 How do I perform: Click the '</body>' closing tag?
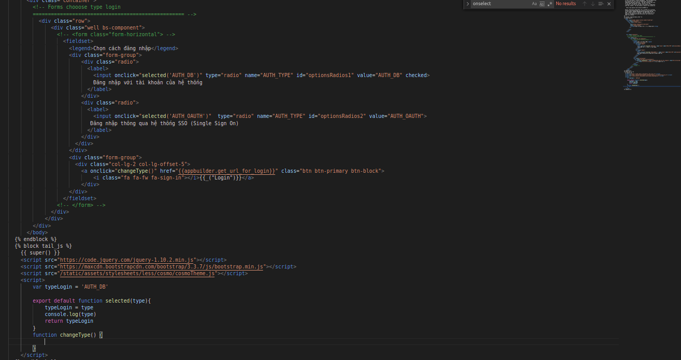37,232
